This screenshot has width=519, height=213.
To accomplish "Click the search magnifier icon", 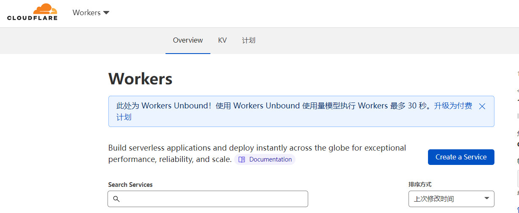I will tap(116, 199).
